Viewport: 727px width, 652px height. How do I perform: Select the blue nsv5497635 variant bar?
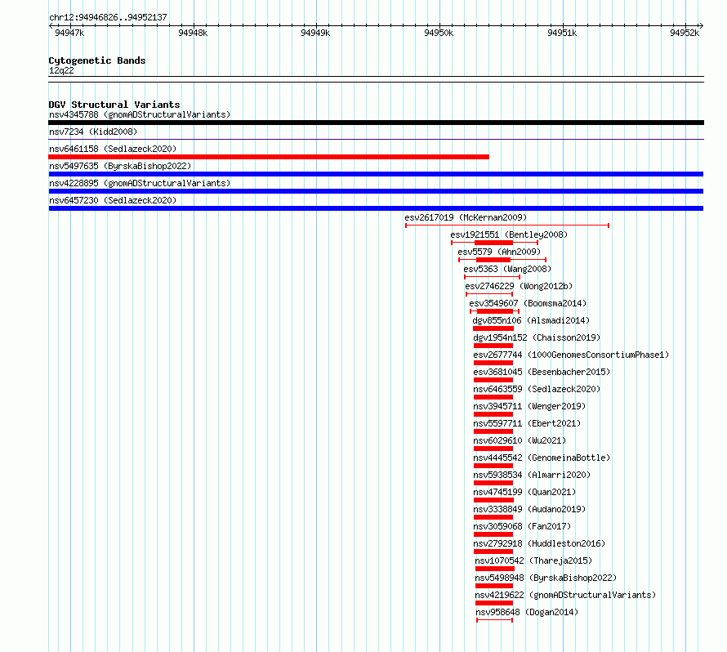coord(376,174)
